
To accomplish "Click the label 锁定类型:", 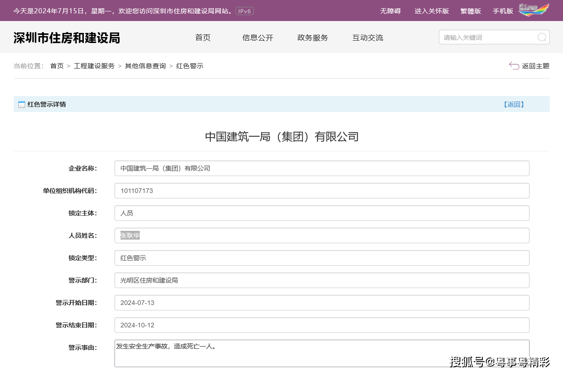I will [83, 258].
